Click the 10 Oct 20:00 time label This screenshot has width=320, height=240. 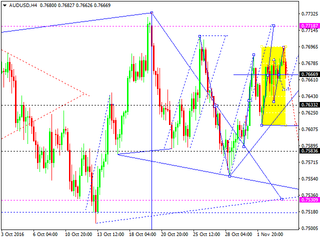point(78,234)
